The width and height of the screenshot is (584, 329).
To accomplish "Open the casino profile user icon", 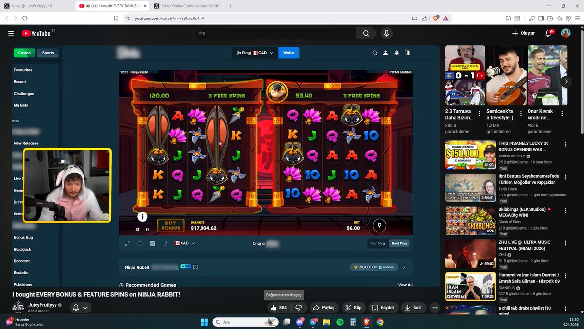I will coord(385,53).
